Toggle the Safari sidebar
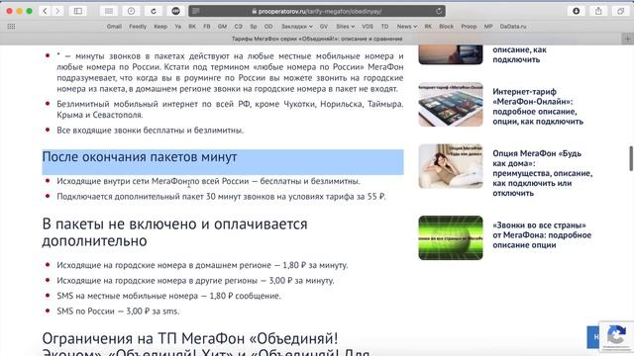 (77, 11)
